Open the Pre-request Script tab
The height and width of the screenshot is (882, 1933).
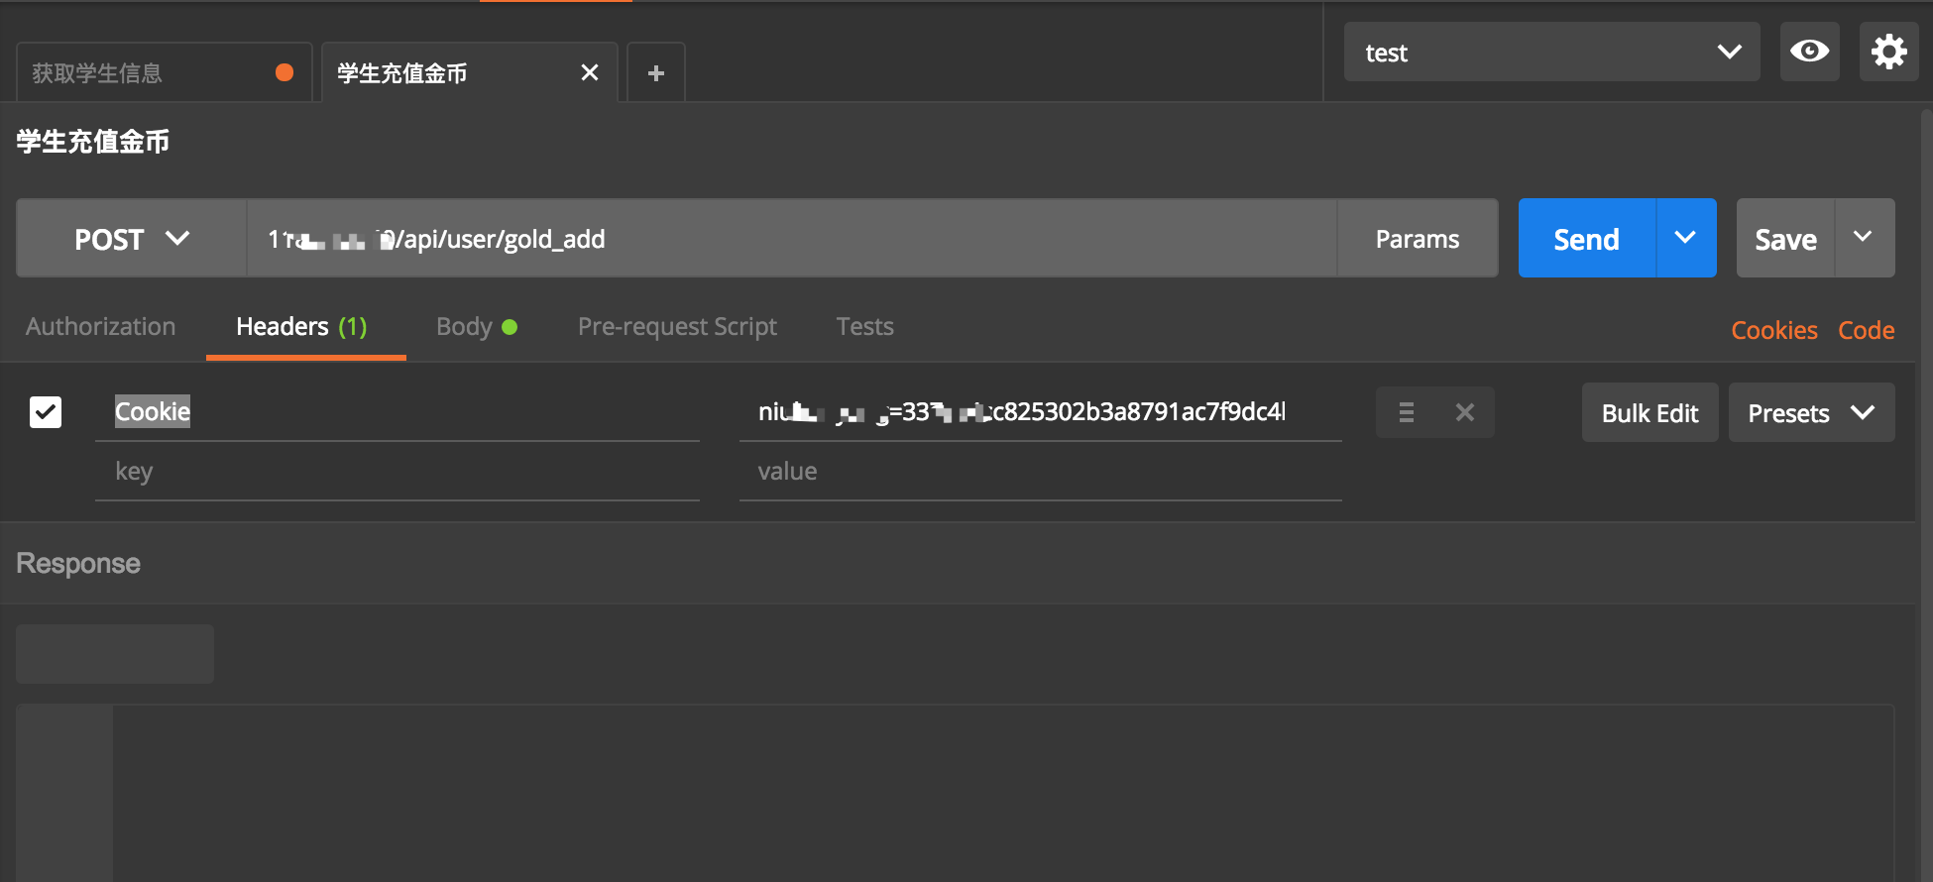coord(677,327)
